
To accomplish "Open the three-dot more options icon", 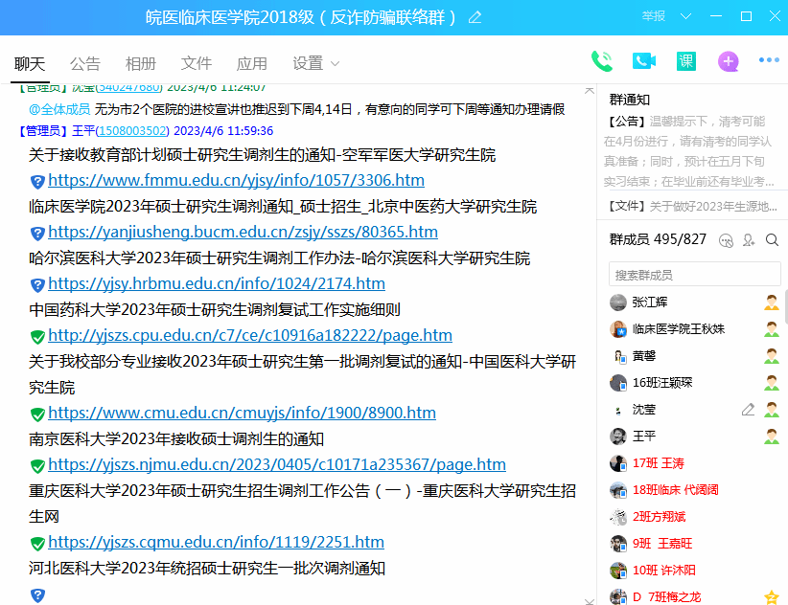I will (769, 61).
